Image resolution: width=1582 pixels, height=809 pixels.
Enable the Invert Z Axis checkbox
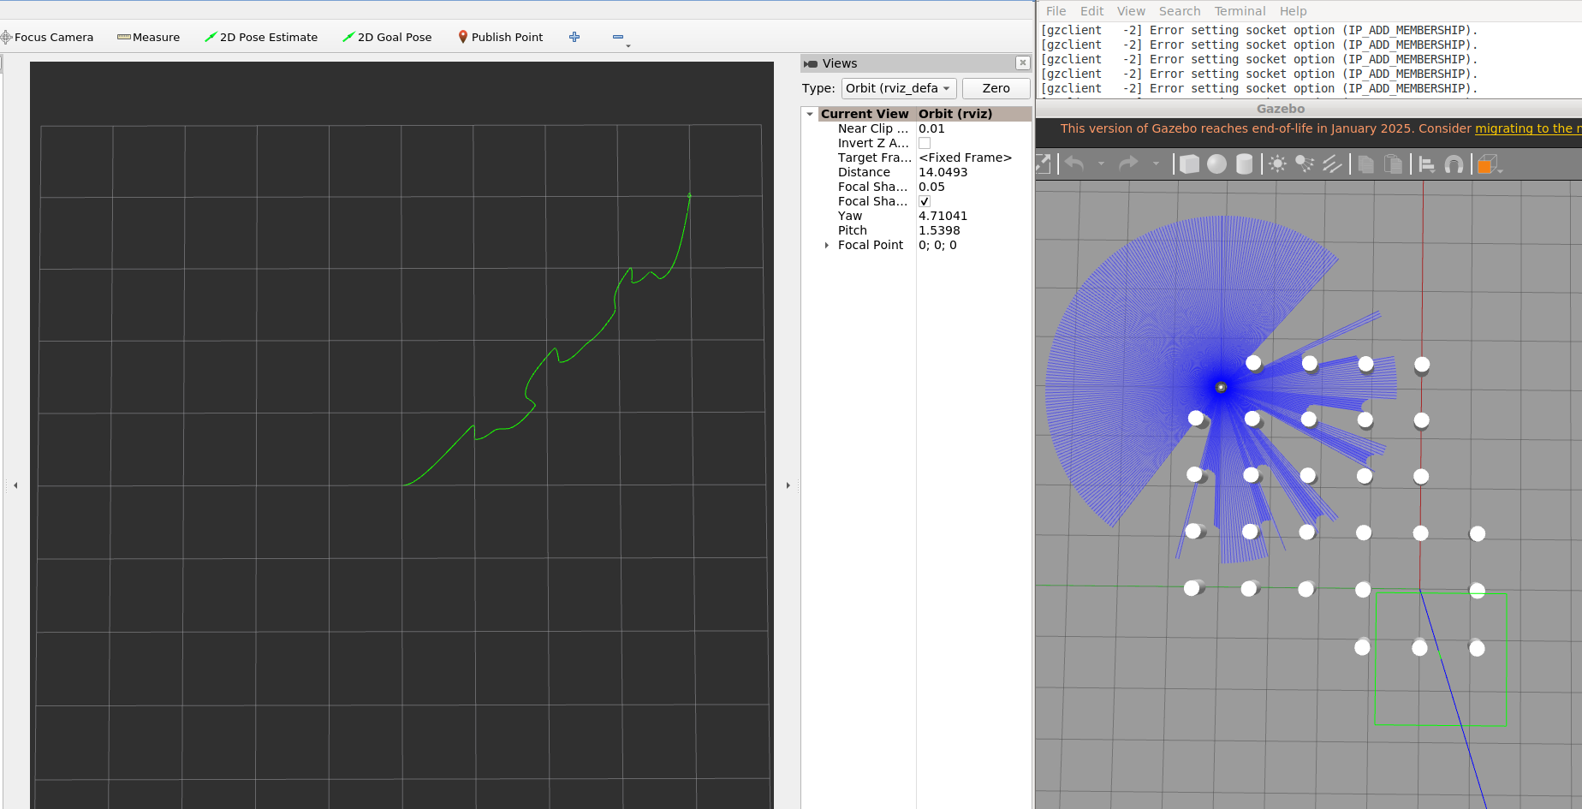924,143
